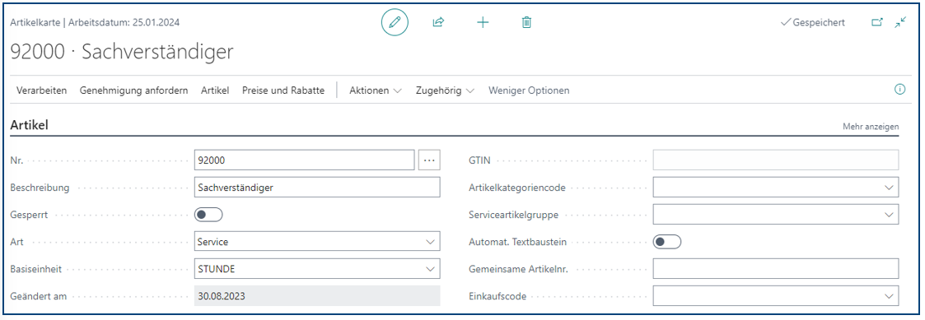The width and height of the screenshot is (925, 320).
Task: Click the Beschreibung input field
Action: (317, 188)
